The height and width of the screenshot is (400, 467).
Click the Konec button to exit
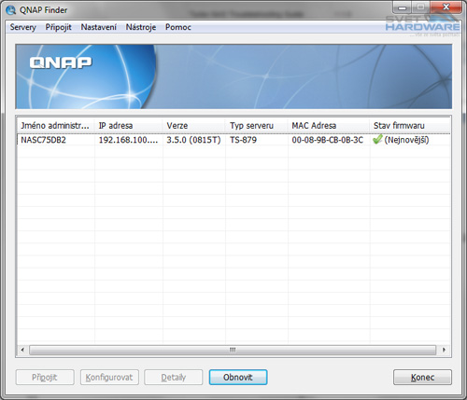pyautogui.click(x=422, y=378)
